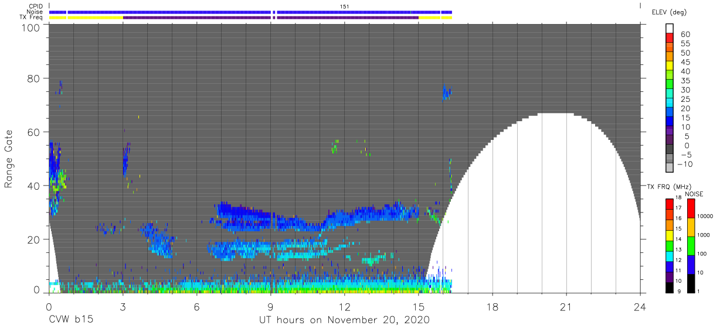
Task: Click the cyan 20–25 degree ELEV swatch
Action: 670,104
